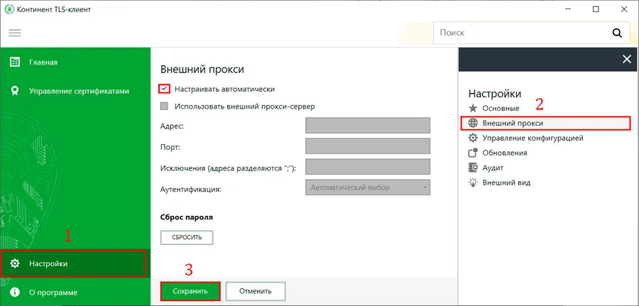The image size is (639, 306).
Task: Click the Порт input field
Action: tap(368, 146)
